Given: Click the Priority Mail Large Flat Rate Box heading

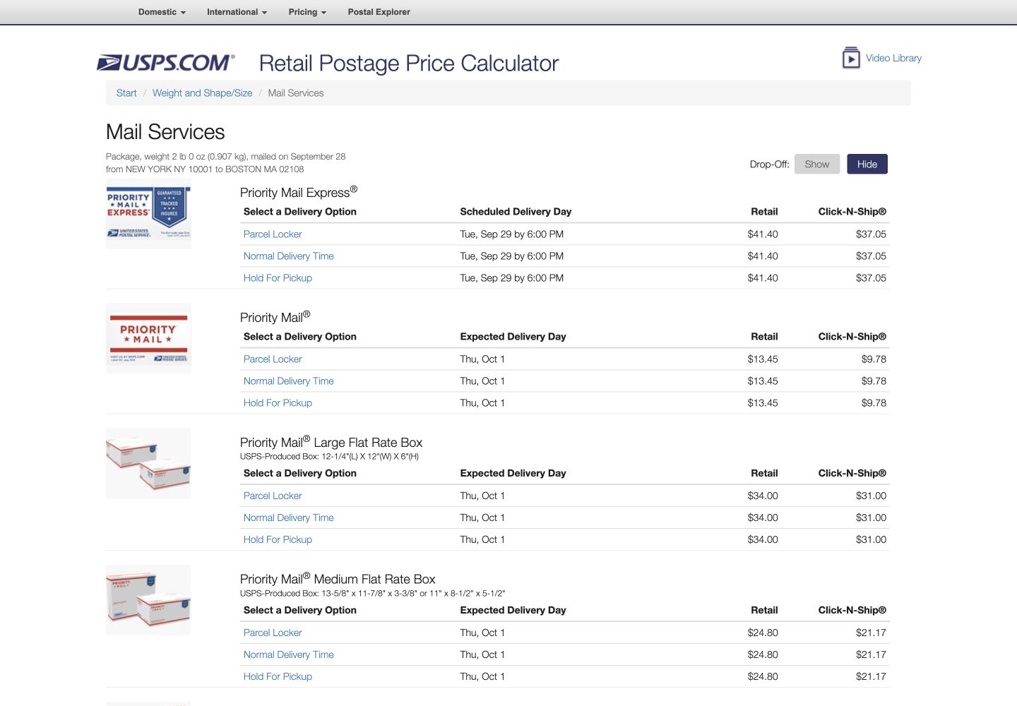Looking at the screenshot, I should pyautogui.click(x=331, y=442).
